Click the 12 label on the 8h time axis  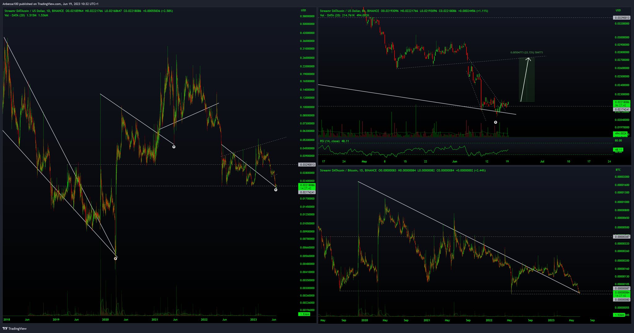pyautogui.click(x=487, y=162)
